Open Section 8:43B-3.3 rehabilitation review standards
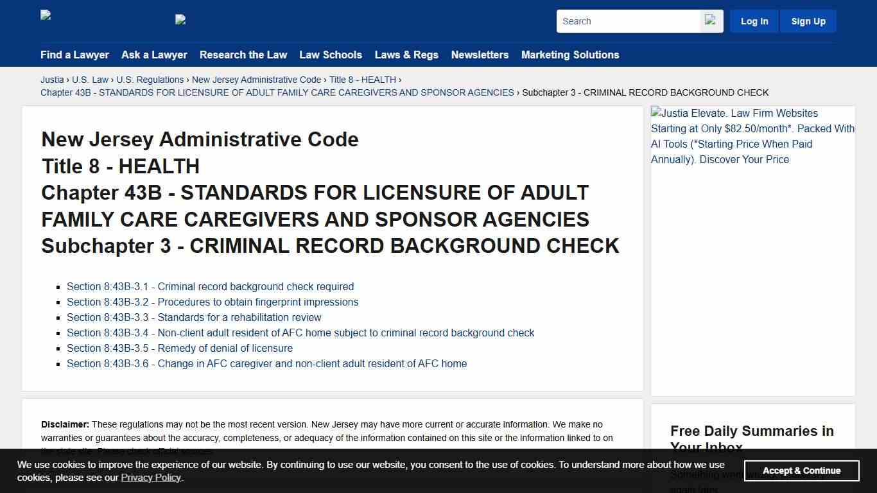Viewport: 877px width, 493px height. [x=194, y=318]
